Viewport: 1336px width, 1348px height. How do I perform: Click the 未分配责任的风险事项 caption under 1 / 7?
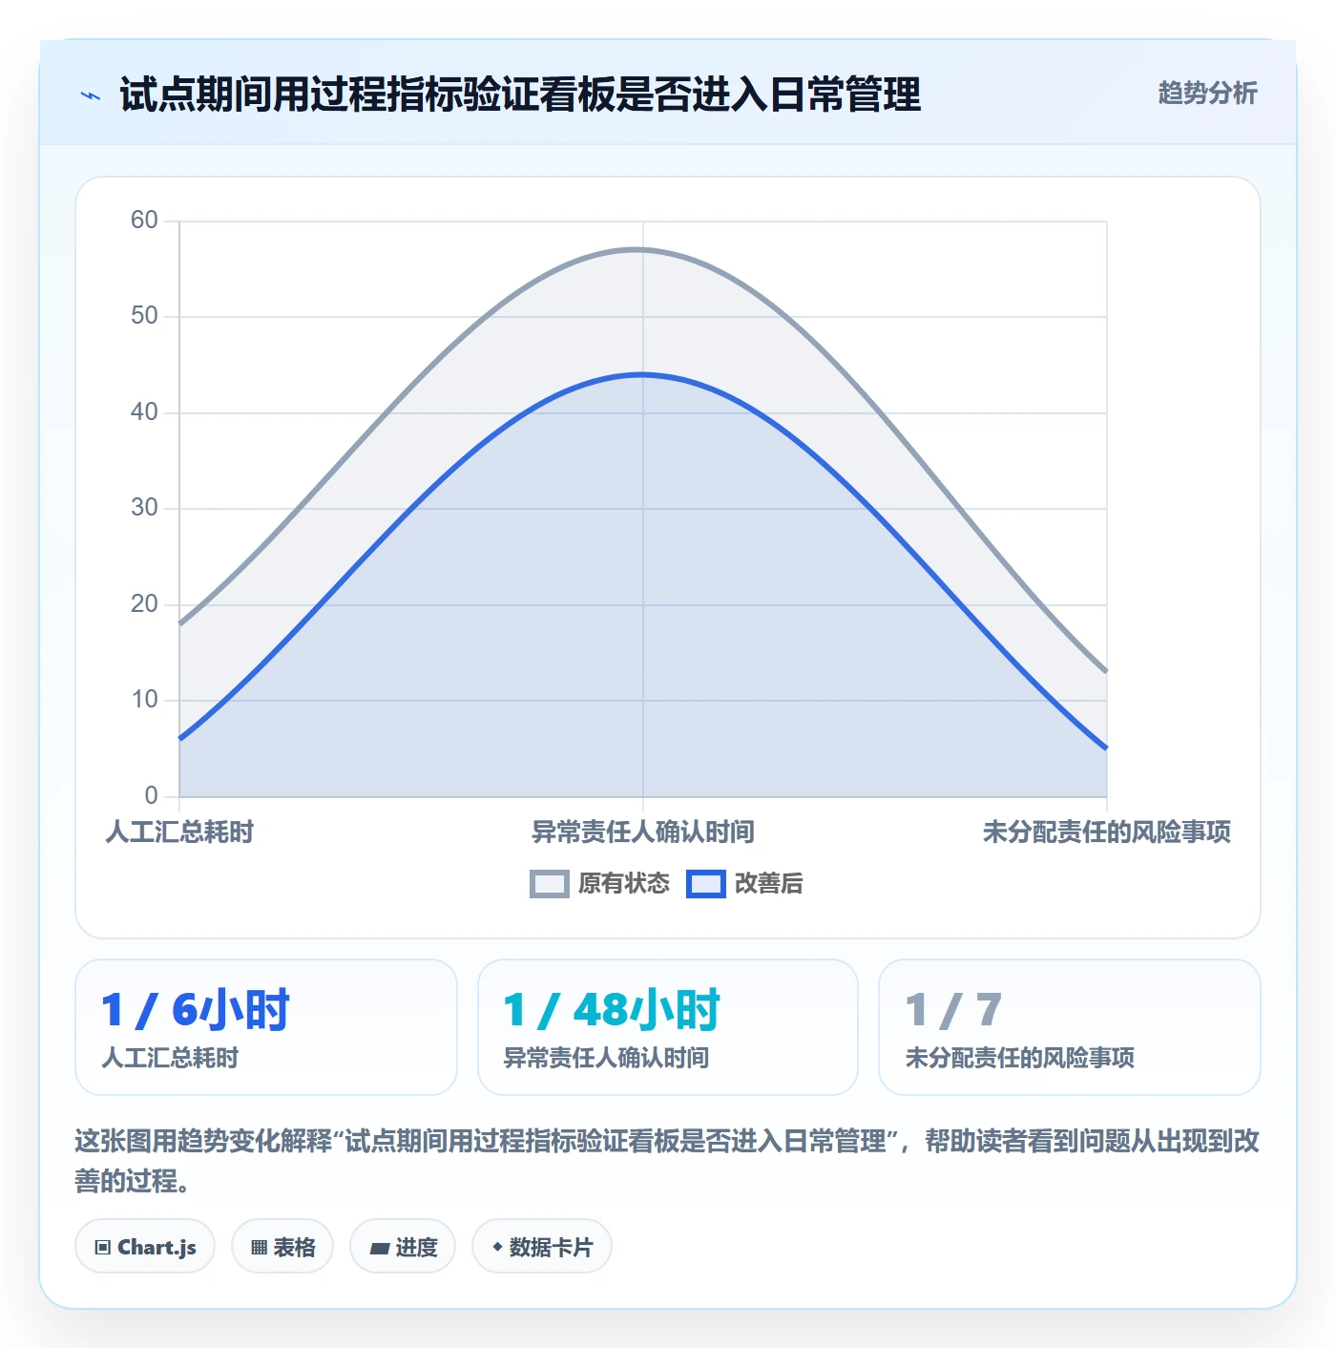coord(1019,1058)
